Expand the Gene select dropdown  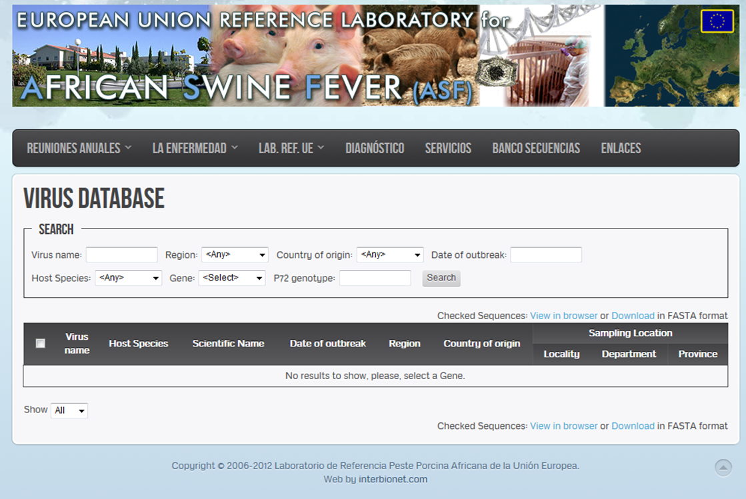pyautogui.click(x=232, y=278)
